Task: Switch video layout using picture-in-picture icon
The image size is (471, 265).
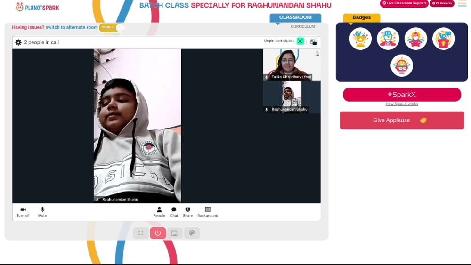Action: pyautogui.click(x=313, y=42)
